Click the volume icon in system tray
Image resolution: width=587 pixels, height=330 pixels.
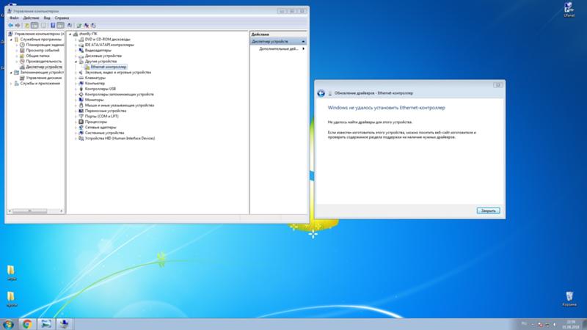[555, 324]
